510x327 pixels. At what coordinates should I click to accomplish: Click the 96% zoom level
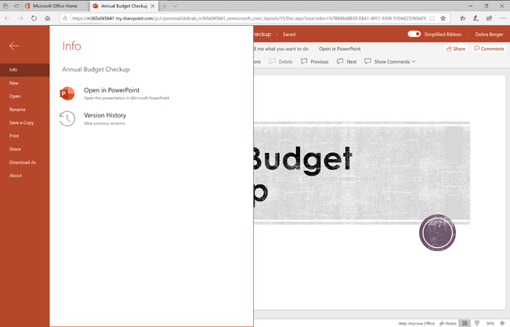pyautogui.click(x=490, y=323)
